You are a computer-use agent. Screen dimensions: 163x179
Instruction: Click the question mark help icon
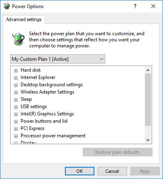[x=135, y=6]
